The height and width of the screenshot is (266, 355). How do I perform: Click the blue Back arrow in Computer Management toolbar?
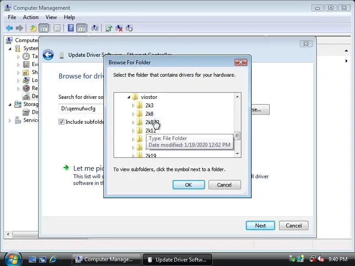tap(9, 28)
